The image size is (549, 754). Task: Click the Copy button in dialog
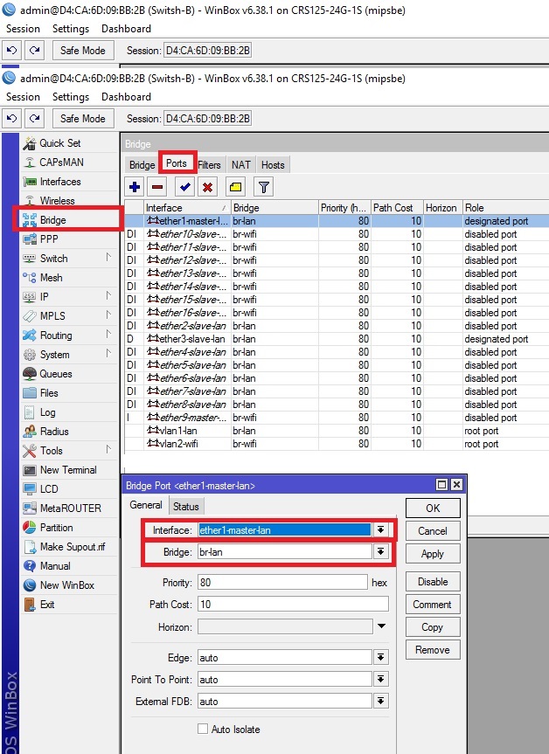[x=433, y=627]
